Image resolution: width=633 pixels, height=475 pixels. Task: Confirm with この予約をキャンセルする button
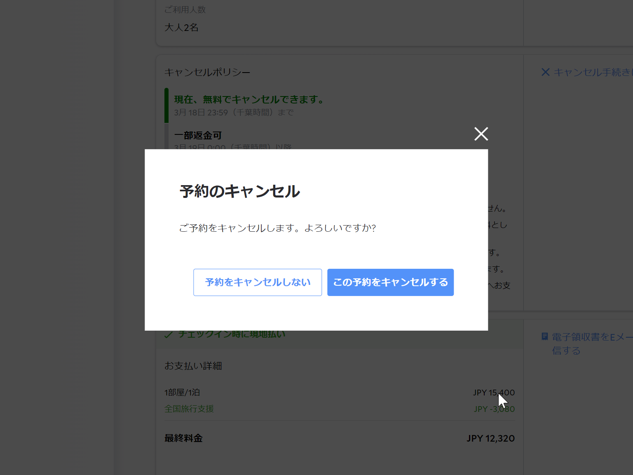[x=390, y=282]
